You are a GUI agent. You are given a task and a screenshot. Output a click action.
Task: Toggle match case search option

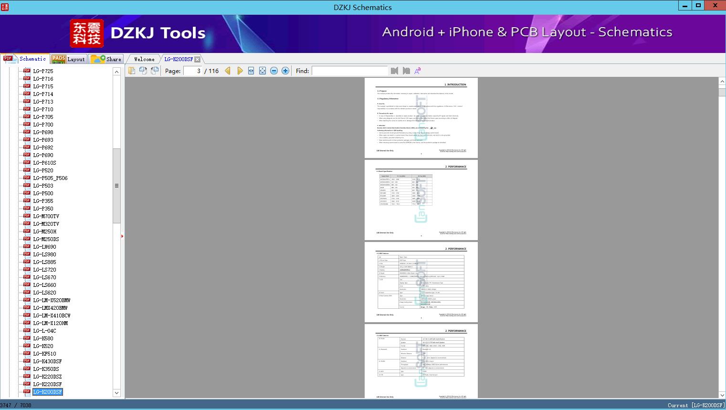click(418, 71)
